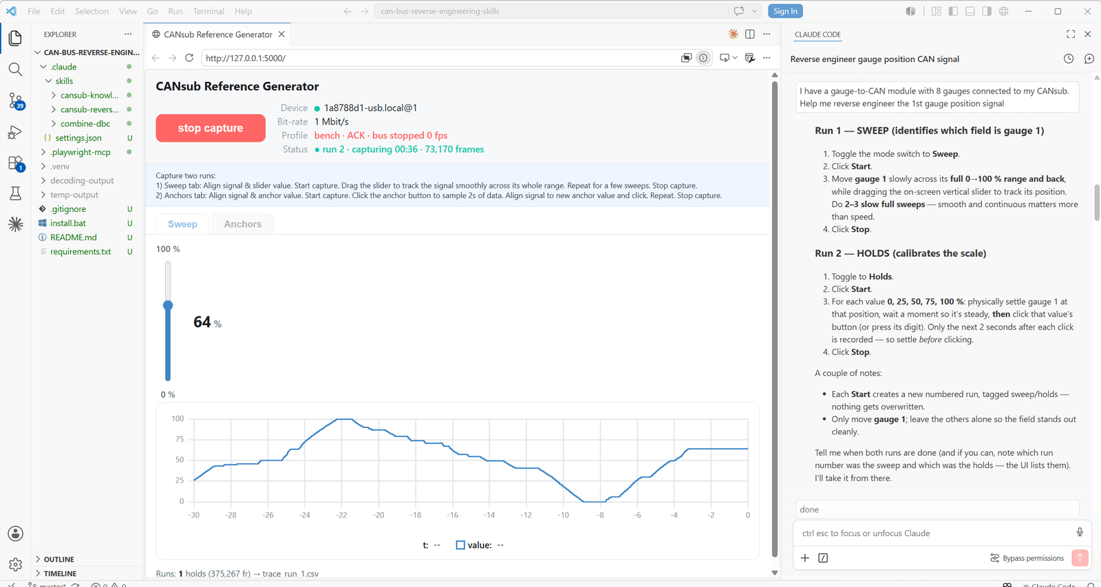This screenshot has height=587, width=1101.
Task: Open the Accounts menu icon
Action: pyautogui.click(x=15, y=533)
